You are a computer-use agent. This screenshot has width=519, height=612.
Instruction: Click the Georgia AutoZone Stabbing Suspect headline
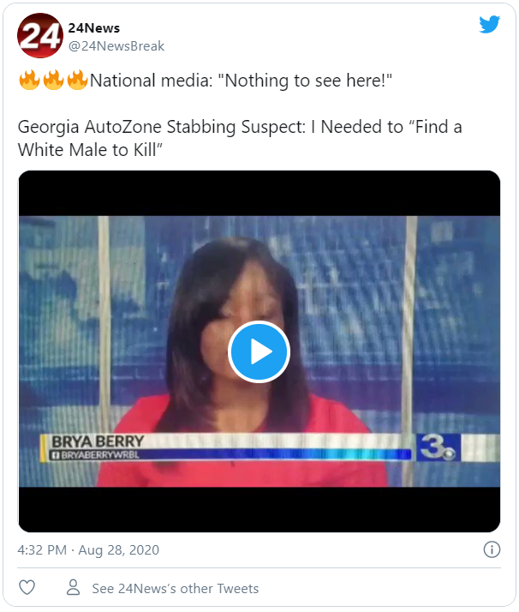coord(162,127)
